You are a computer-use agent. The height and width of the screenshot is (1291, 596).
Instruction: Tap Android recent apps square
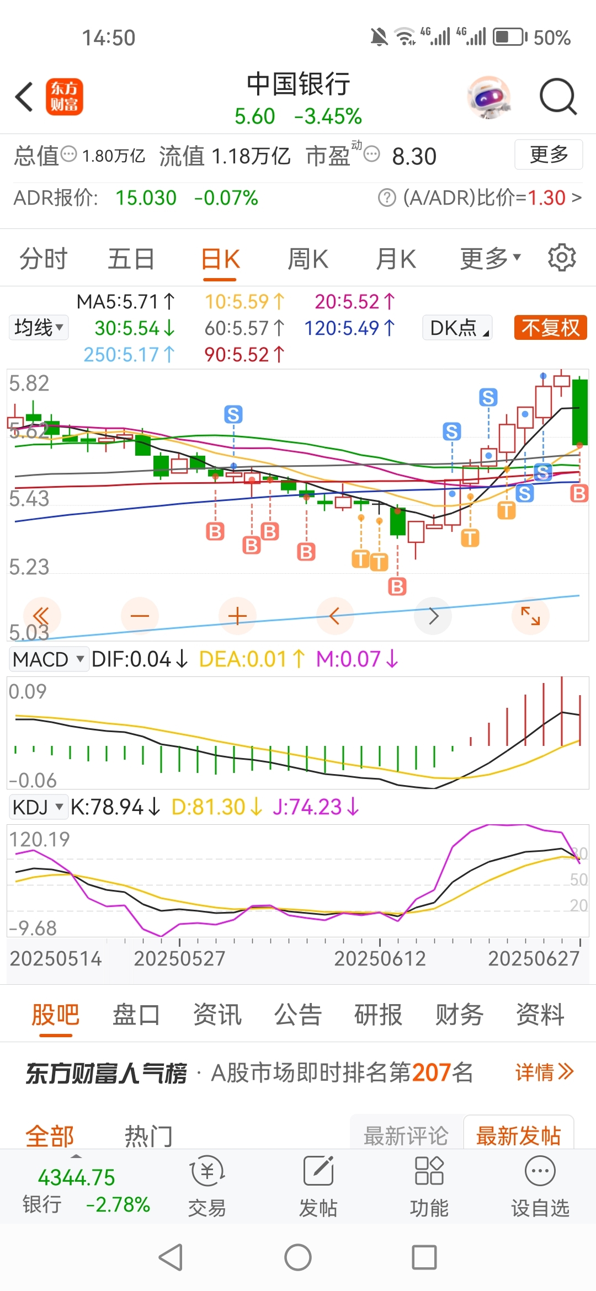[424, 1257]
